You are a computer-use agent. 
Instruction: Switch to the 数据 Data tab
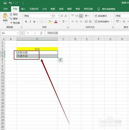point(53,9)
